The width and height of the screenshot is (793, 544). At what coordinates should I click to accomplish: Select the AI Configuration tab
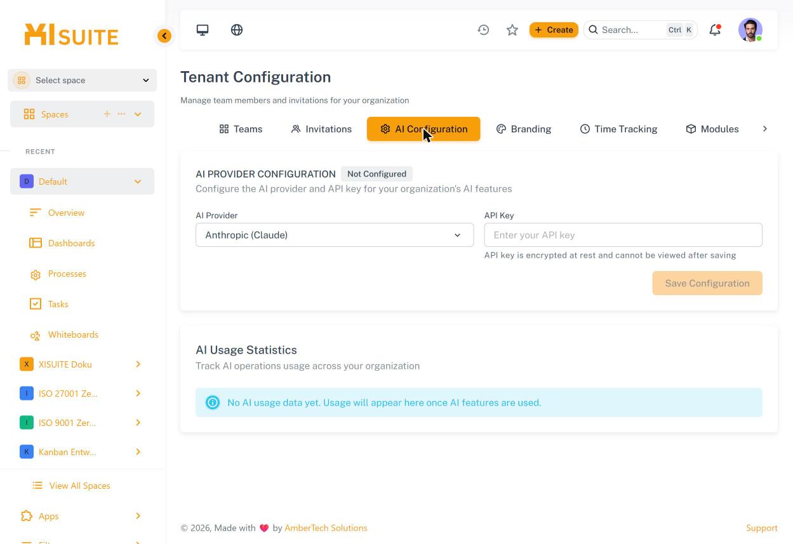(x=423, y=129)
